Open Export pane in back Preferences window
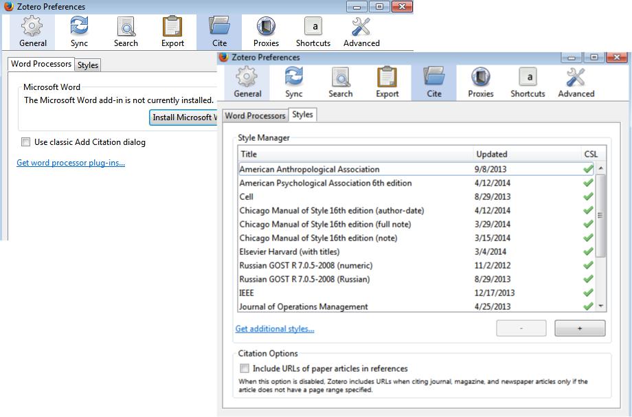Viewport: 632px width, 417px height. click(172, 32)
